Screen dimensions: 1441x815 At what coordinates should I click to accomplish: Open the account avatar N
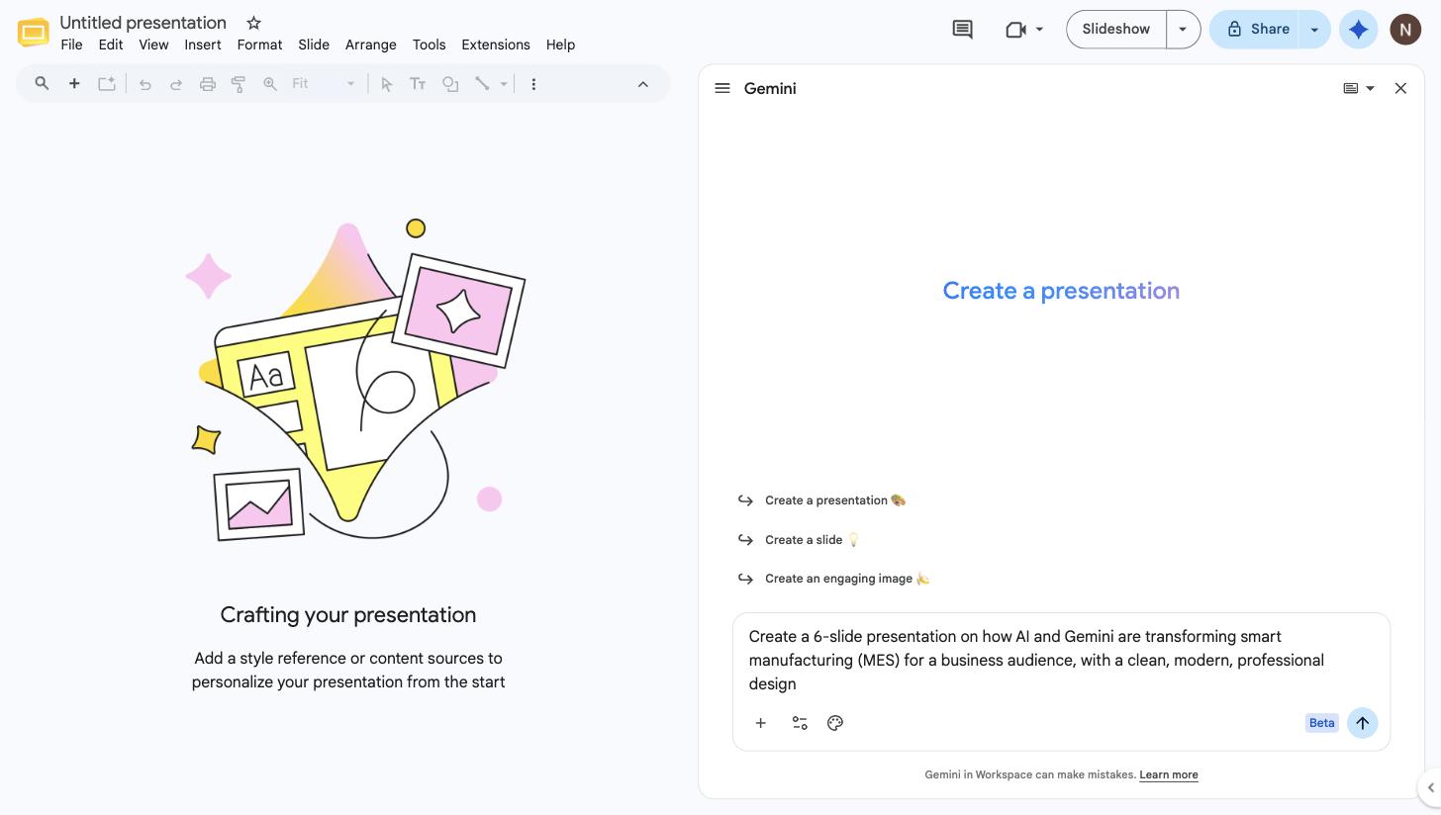tap(1405, 30)
